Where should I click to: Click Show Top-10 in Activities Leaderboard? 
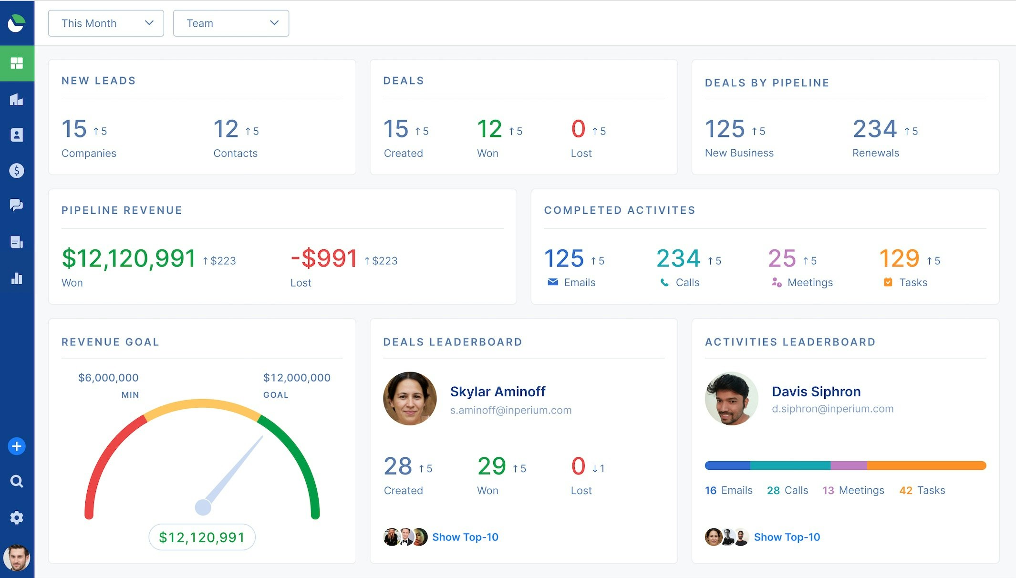point(787,537)
